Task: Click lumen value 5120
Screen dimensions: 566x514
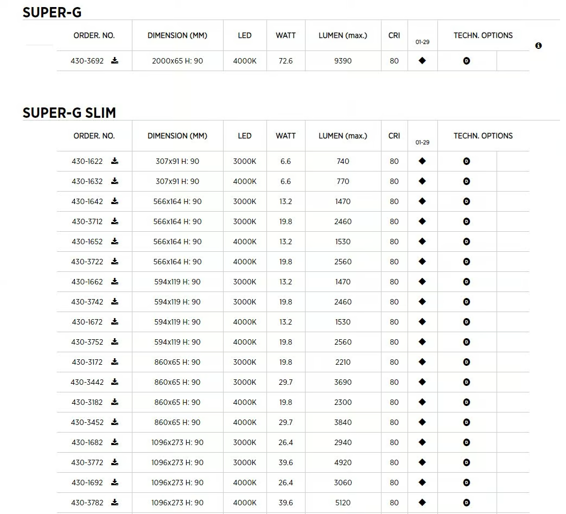Action: click(342, 503)
